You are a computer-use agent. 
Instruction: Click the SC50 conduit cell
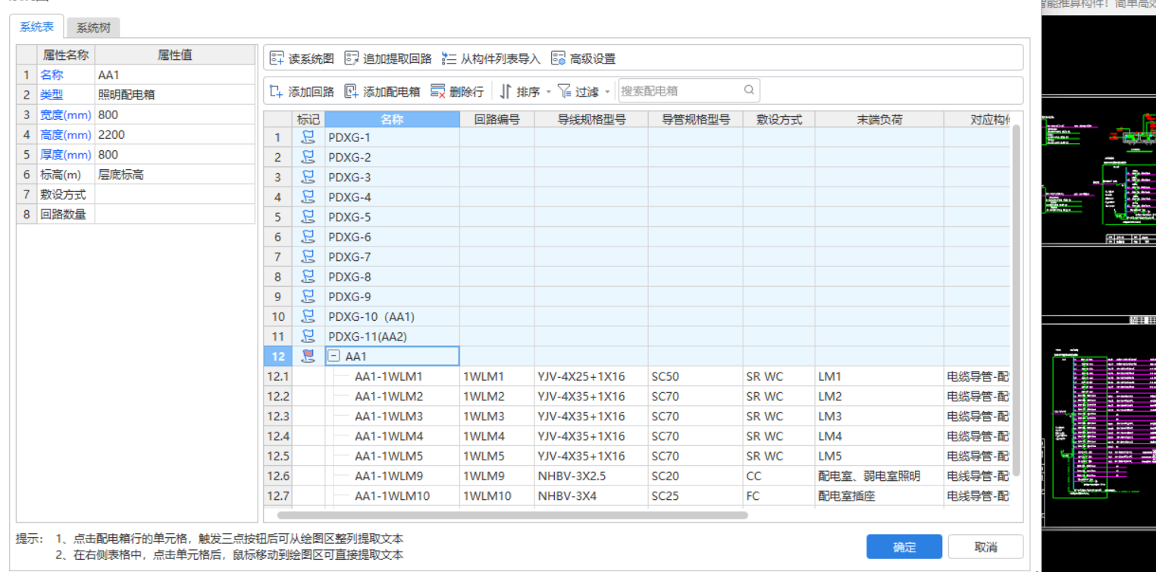point(695,376)
